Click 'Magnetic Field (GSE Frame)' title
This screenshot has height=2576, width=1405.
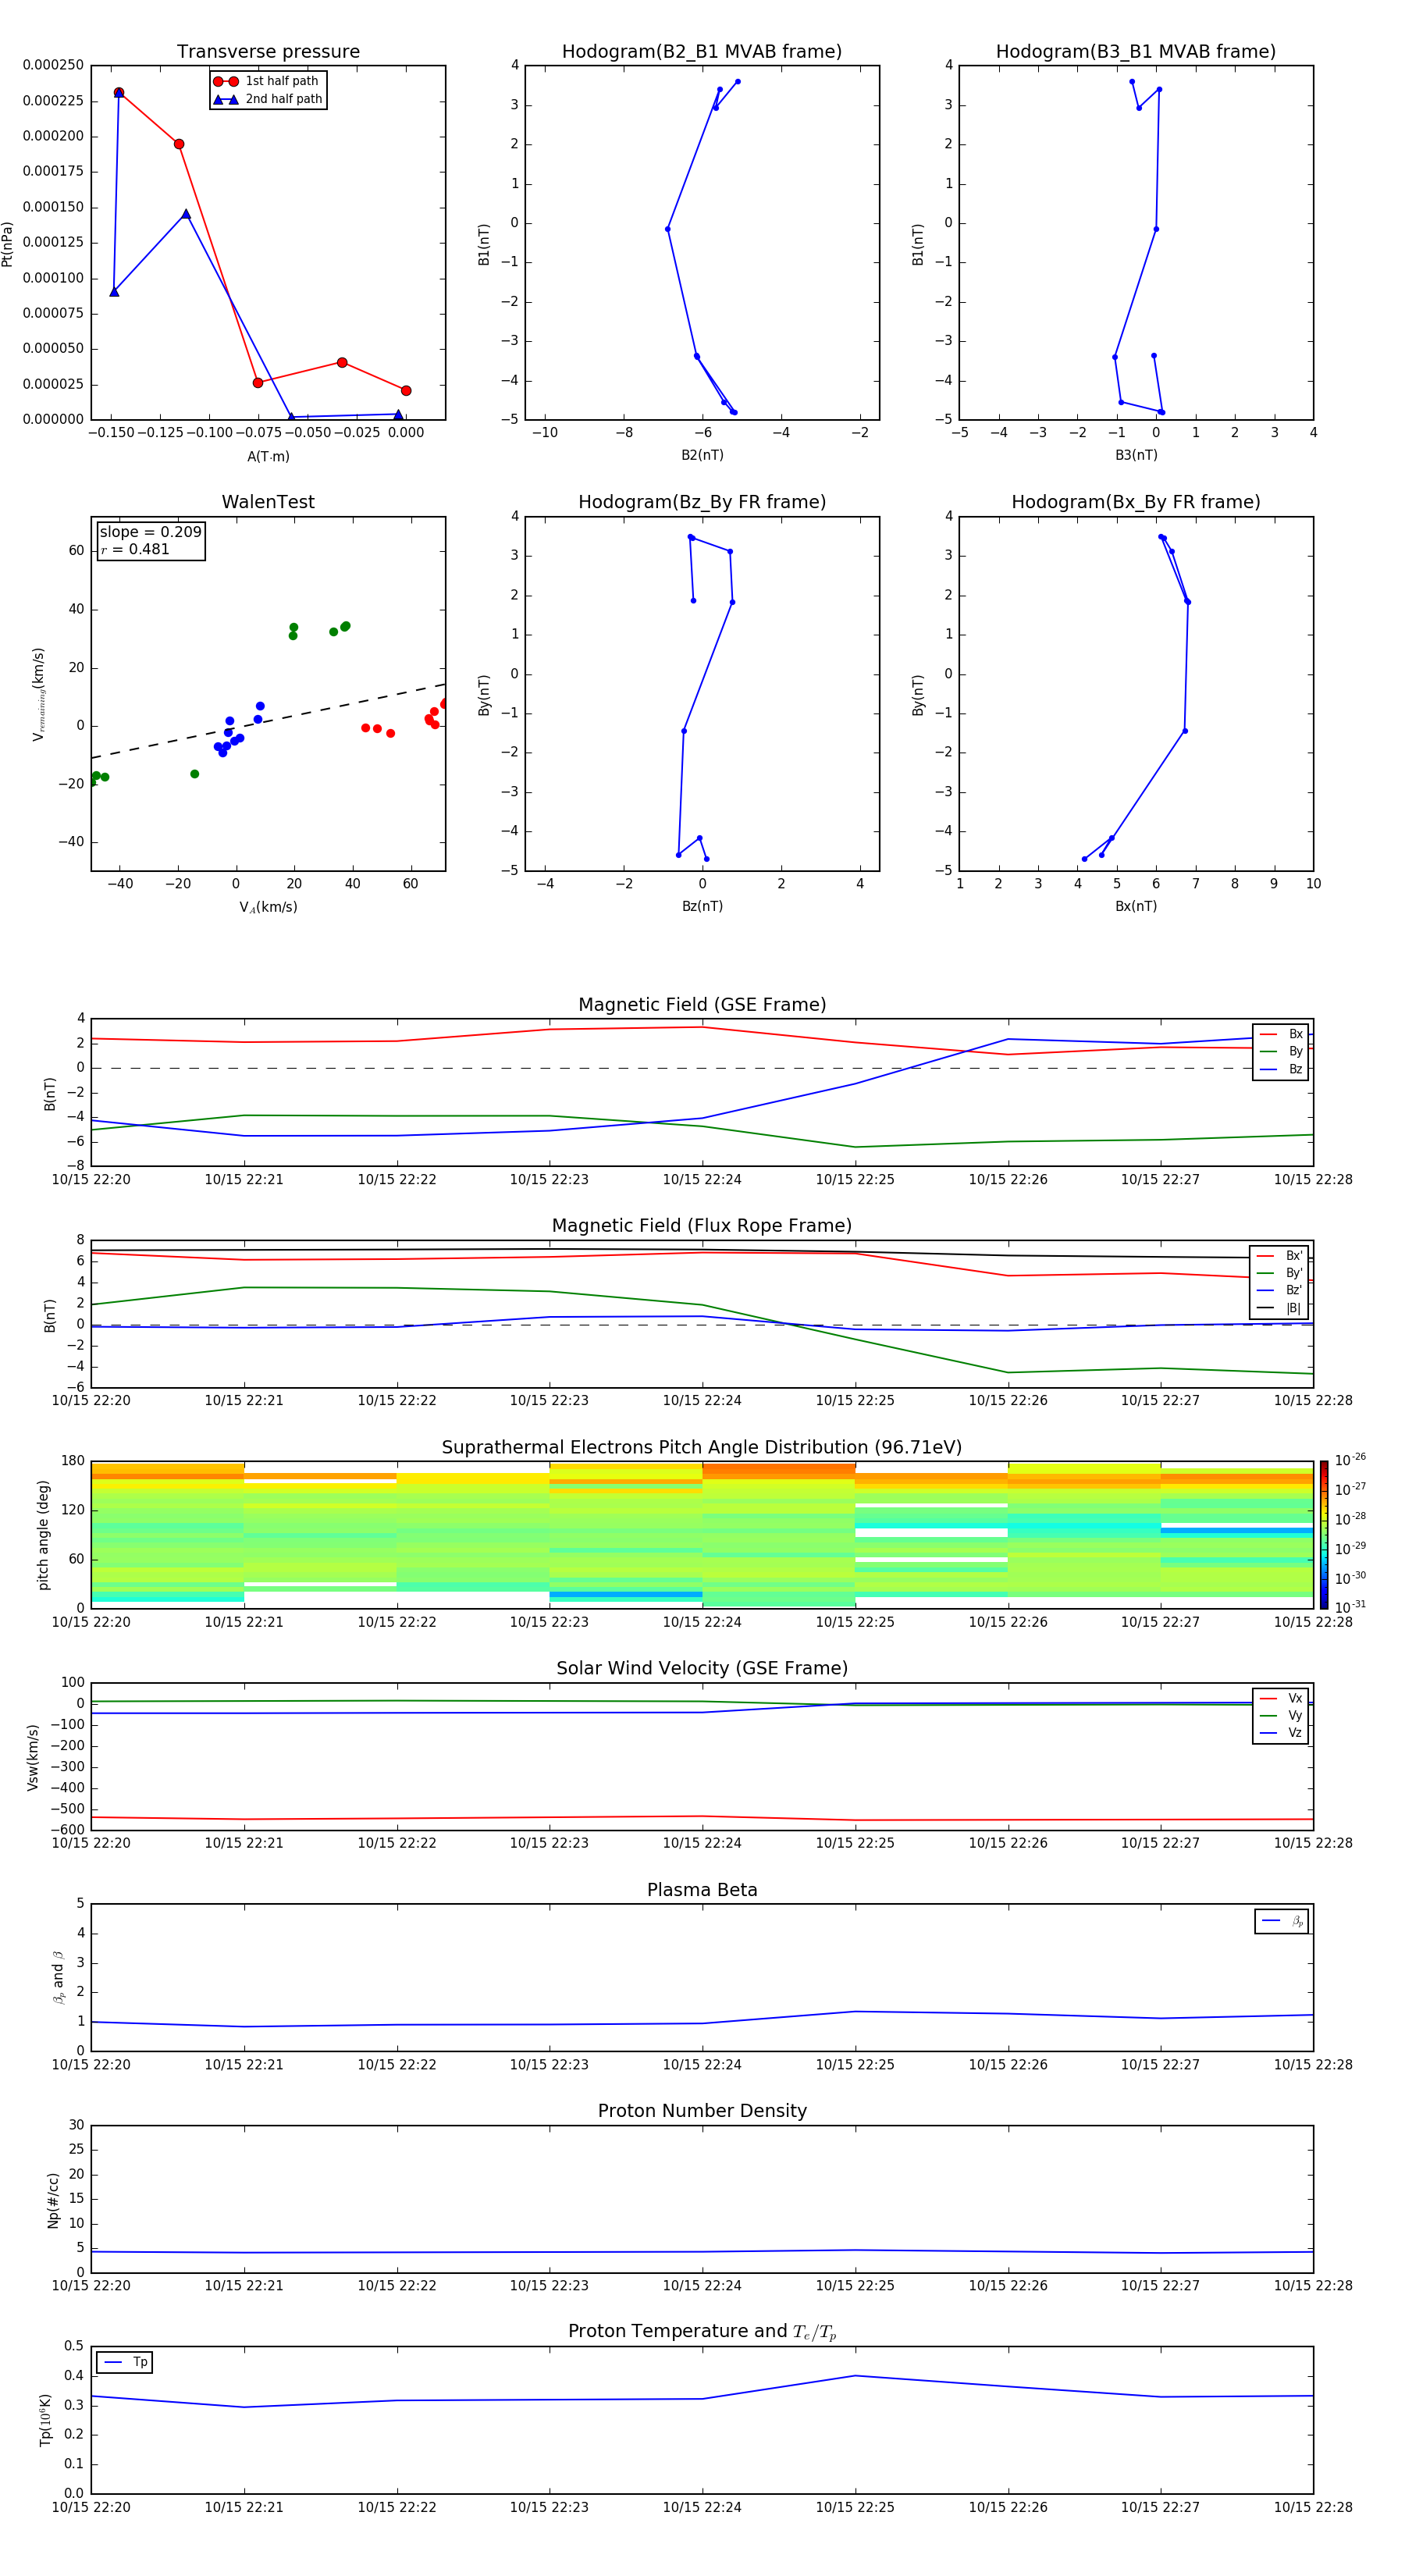(x=702, y=1005)
